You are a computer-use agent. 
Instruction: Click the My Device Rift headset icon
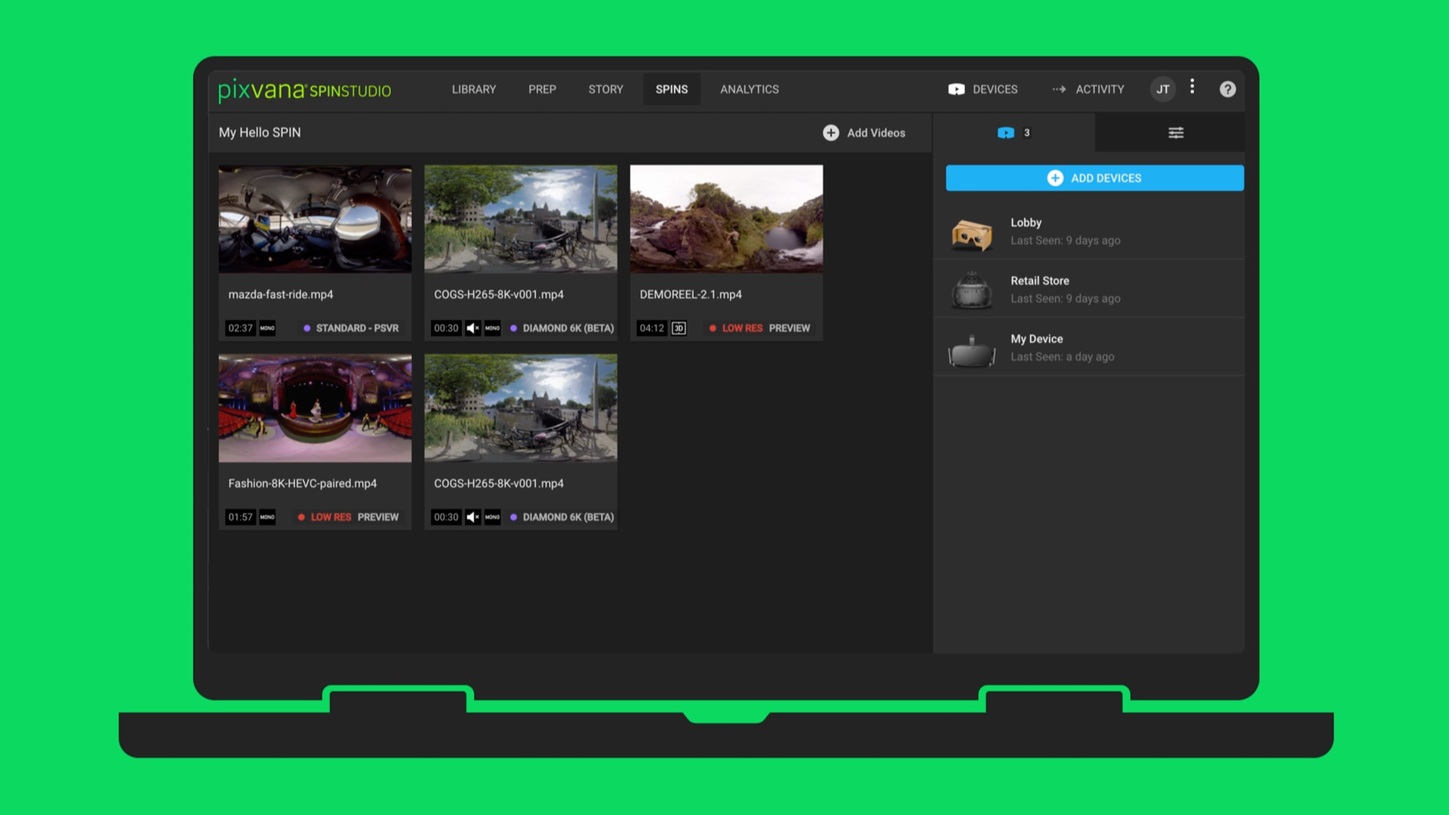click(x=971, y=351)
